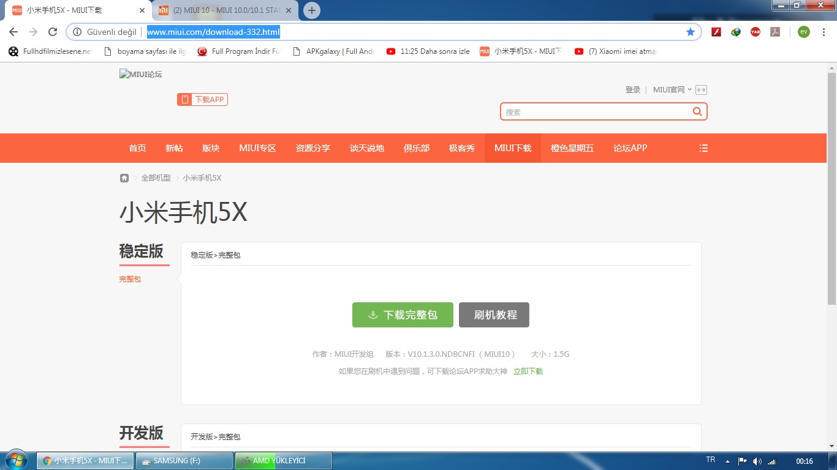Reload the current page

53,32
